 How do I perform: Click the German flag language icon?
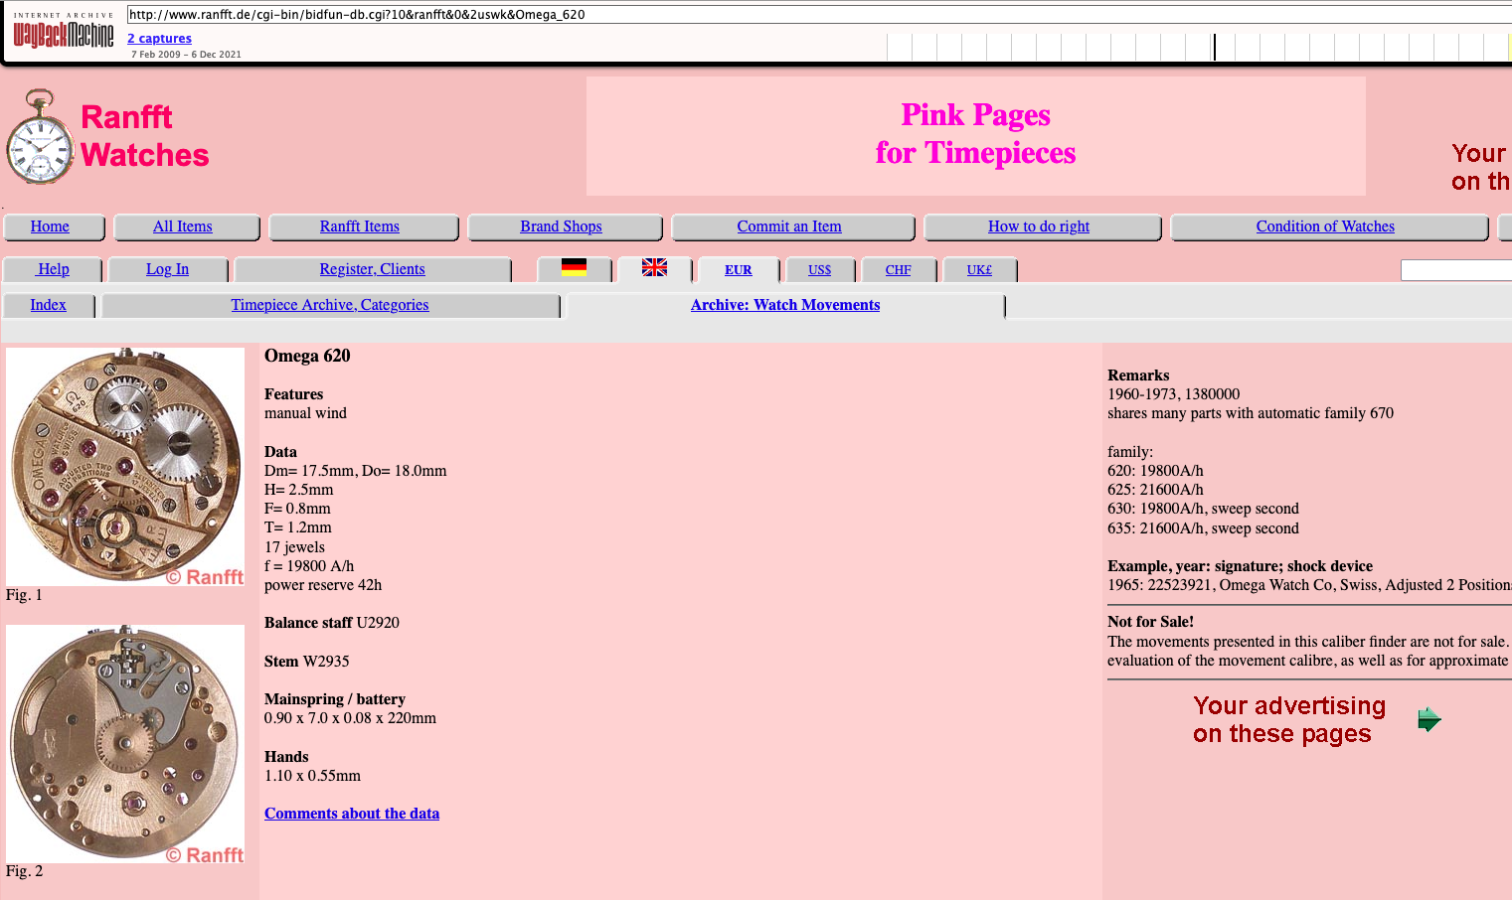(574, 267)
